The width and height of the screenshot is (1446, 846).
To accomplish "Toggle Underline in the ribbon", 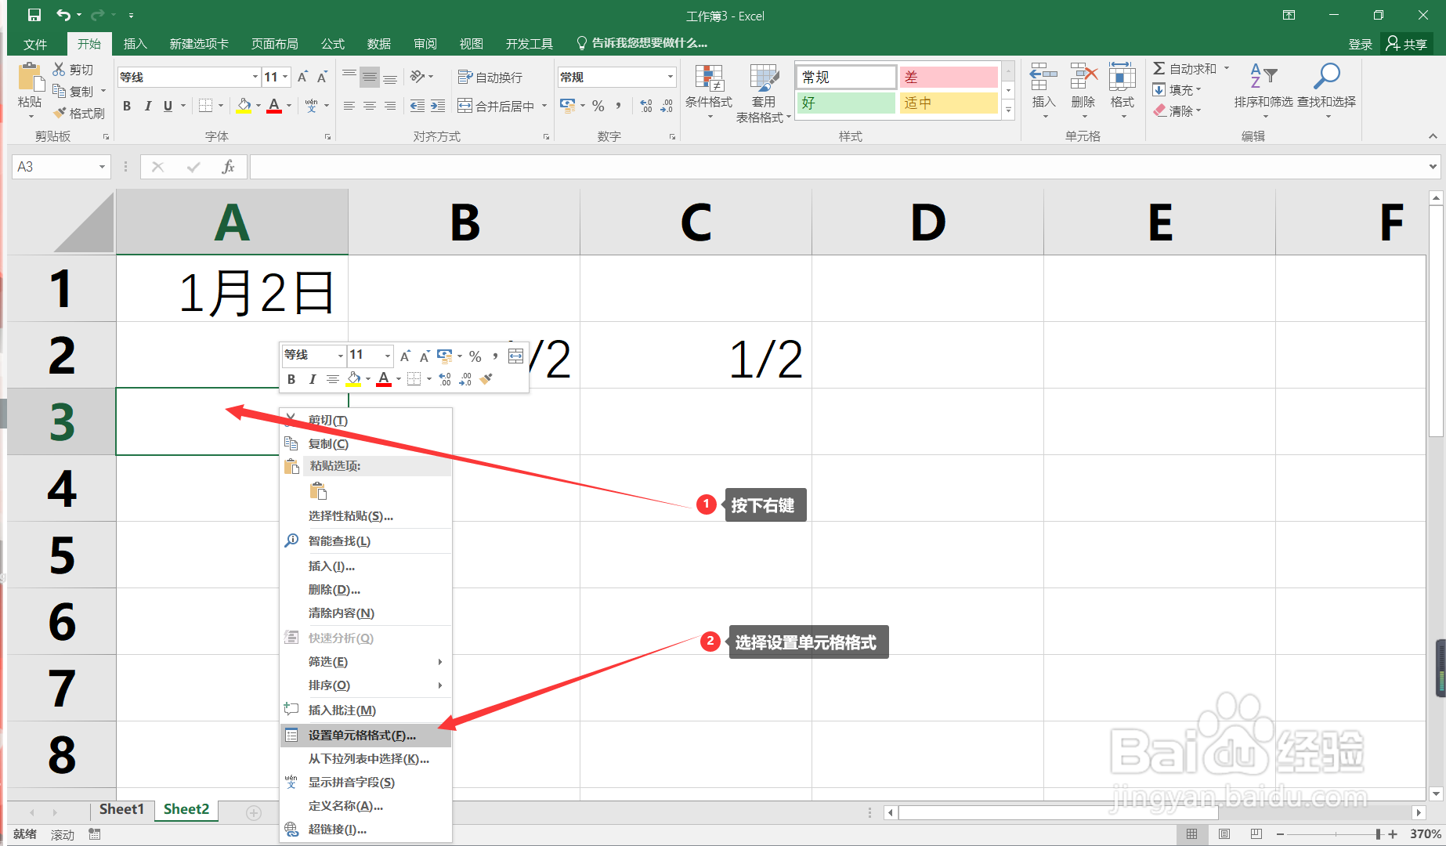I will coord(168,106).
